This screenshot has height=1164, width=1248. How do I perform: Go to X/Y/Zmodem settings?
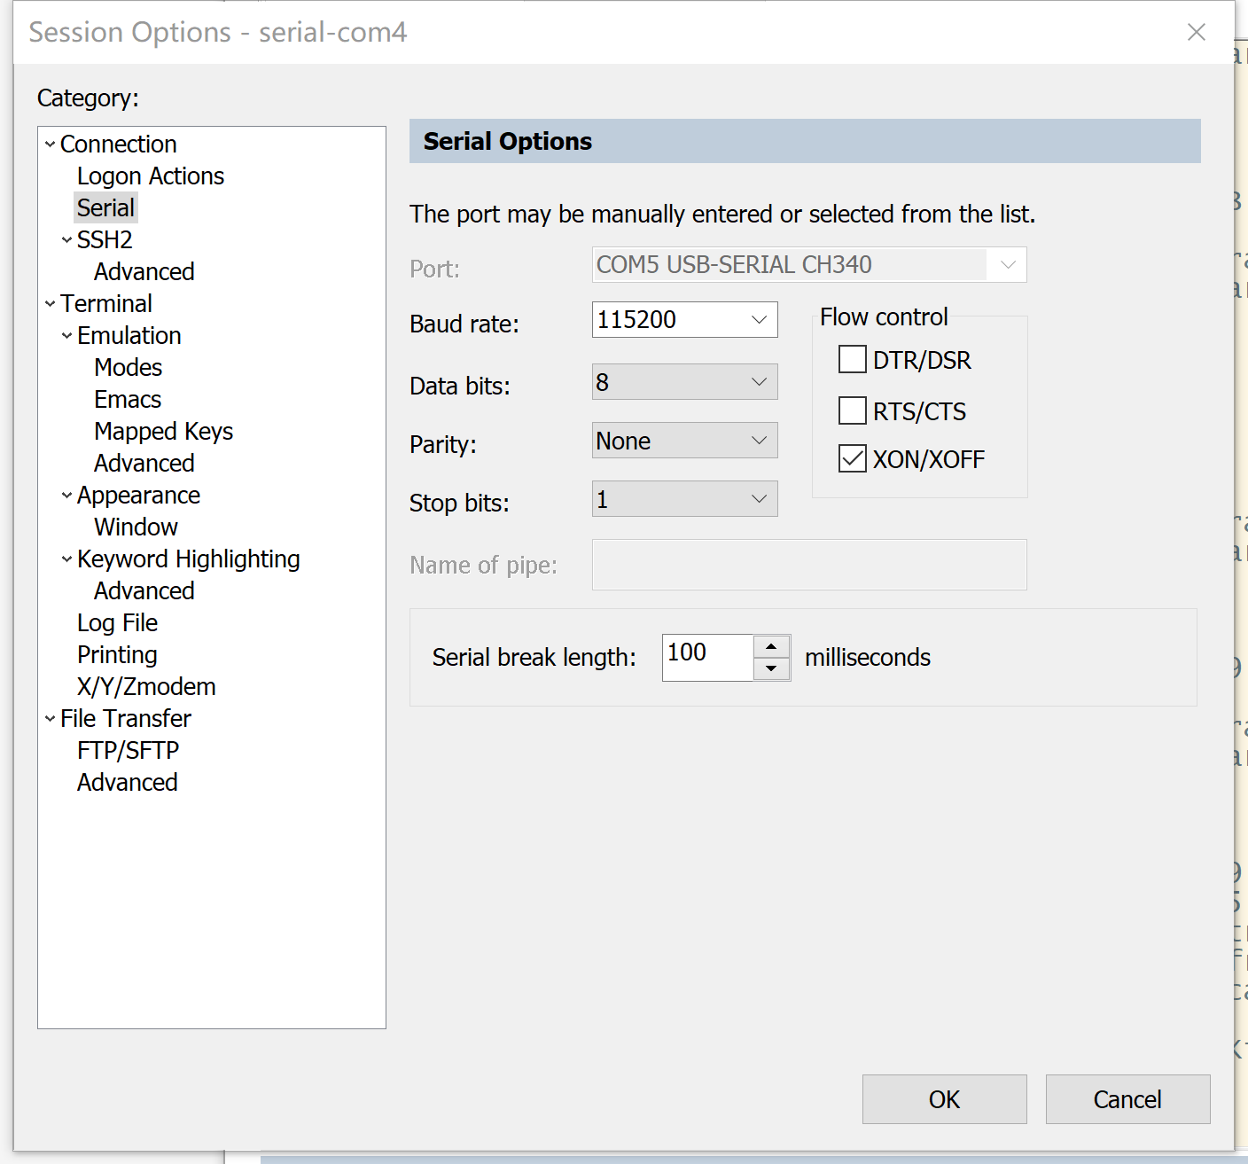pyautogui.click(x=146, y=686)
